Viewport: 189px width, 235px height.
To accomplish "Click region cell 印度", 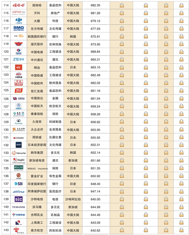I will pos(73,184).
